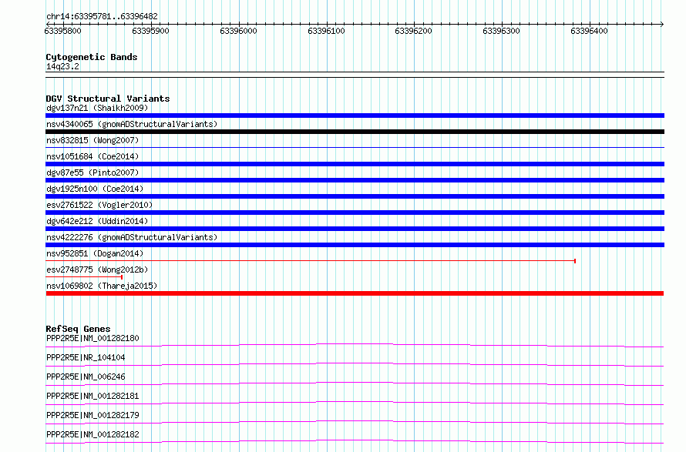Open variant nsv1051684 (Coe2014) label
Viewport: 686px width, 452px height.
point(92,156)
